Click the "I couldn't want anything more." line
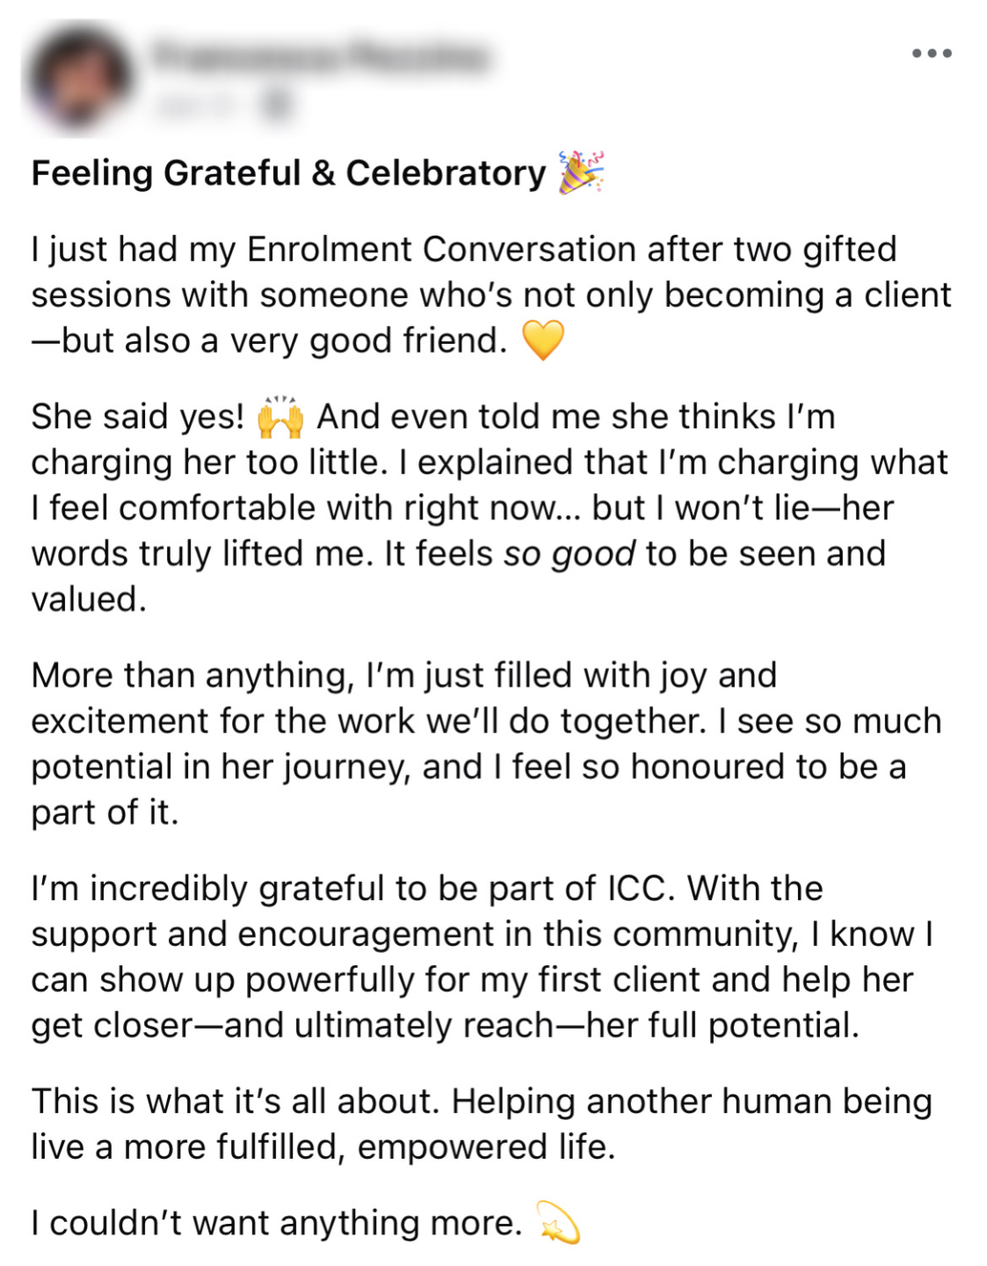Image resolution: width=987 pixels, height=1266 pixels. pos(276,1223)
